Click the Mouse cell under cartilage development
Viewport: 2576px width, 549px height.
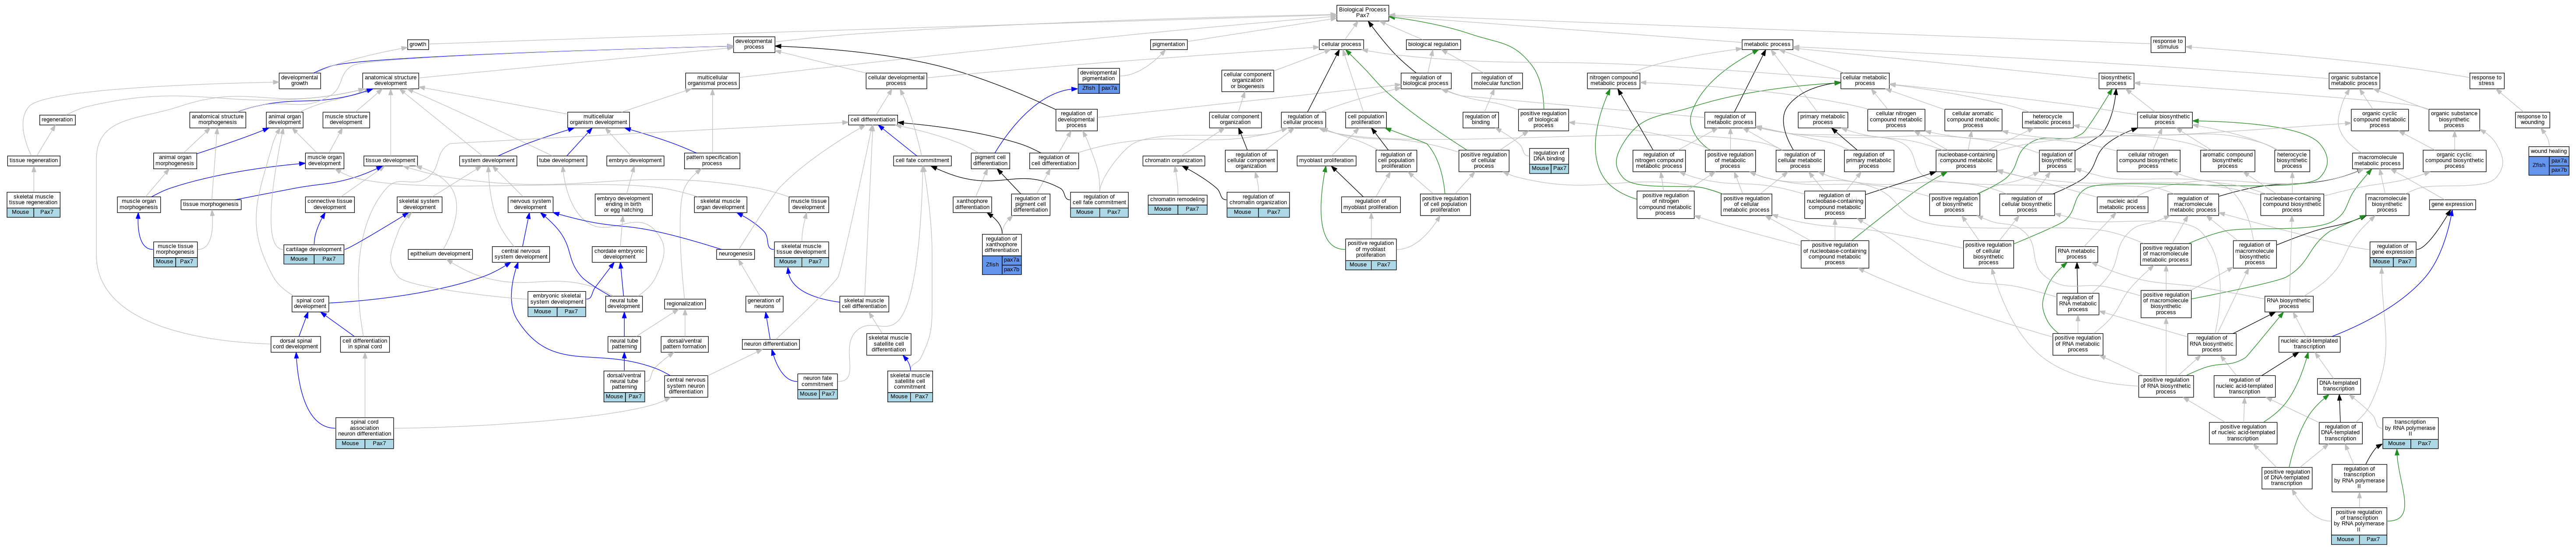(x=299, y=259)
